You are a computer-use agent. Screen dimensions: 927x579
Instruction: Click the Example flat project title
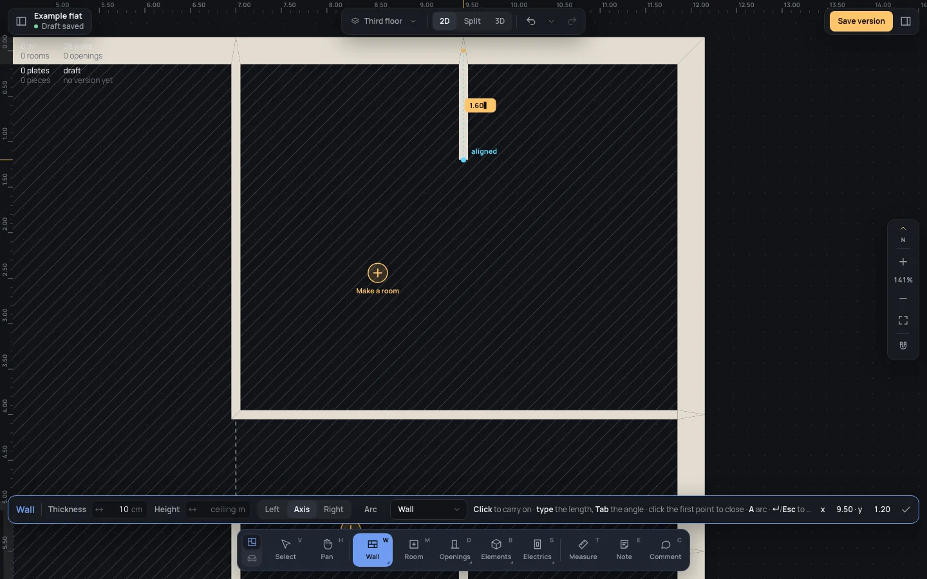pos(58,16)
